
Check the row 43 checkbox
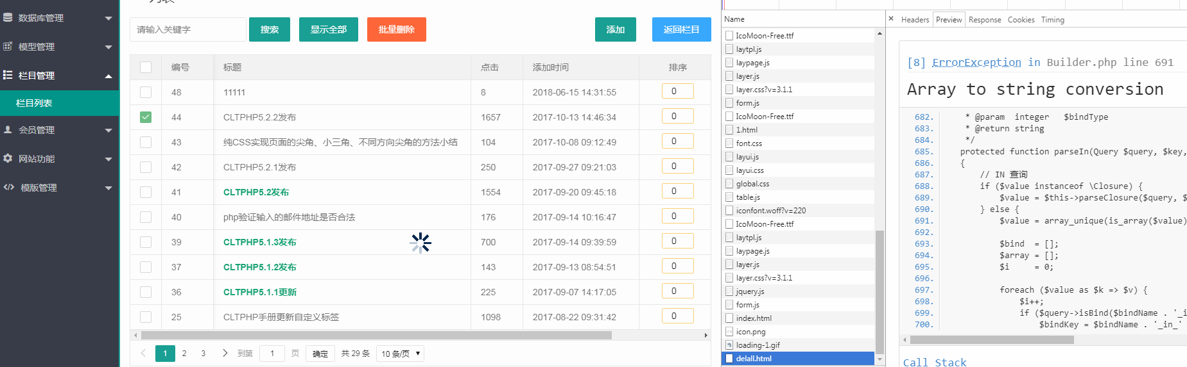pyautogui.click(x=146, y=142)
